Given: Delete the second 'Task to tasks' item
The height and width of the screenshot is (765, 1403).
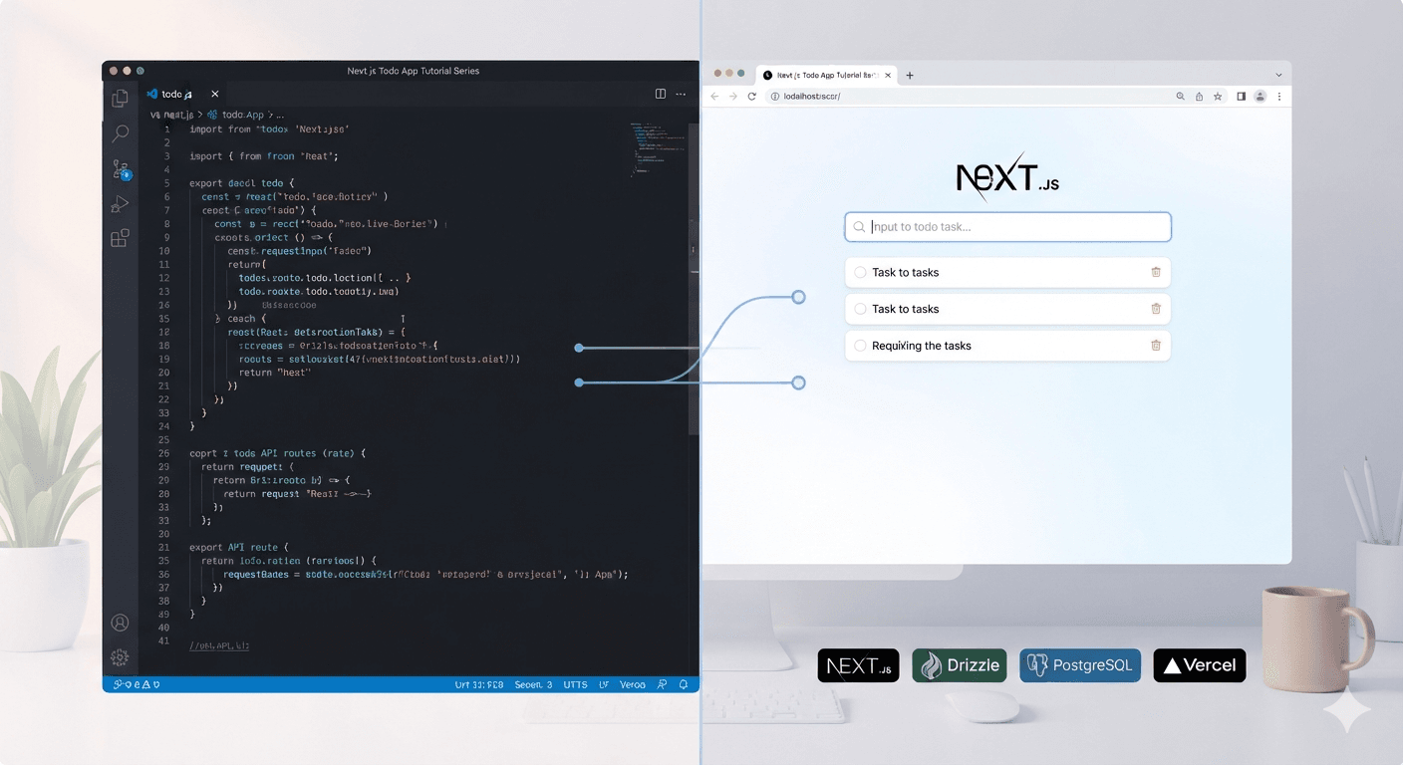Looking at the screenshot, I should [x=1156, y=309].
